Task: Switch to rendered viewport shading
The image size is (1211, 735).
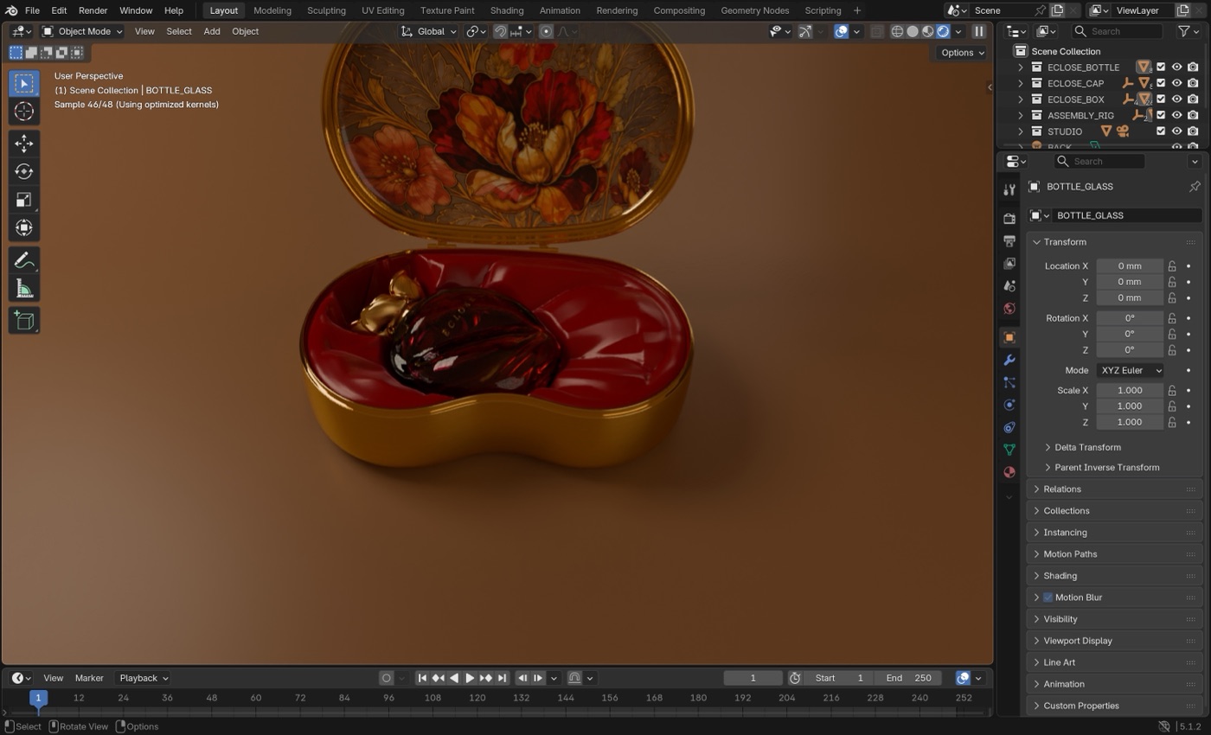Action: tap(943, 31)
